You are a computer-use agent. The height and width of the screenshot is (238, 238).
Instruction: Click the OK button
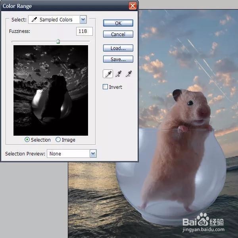point(118,23)
